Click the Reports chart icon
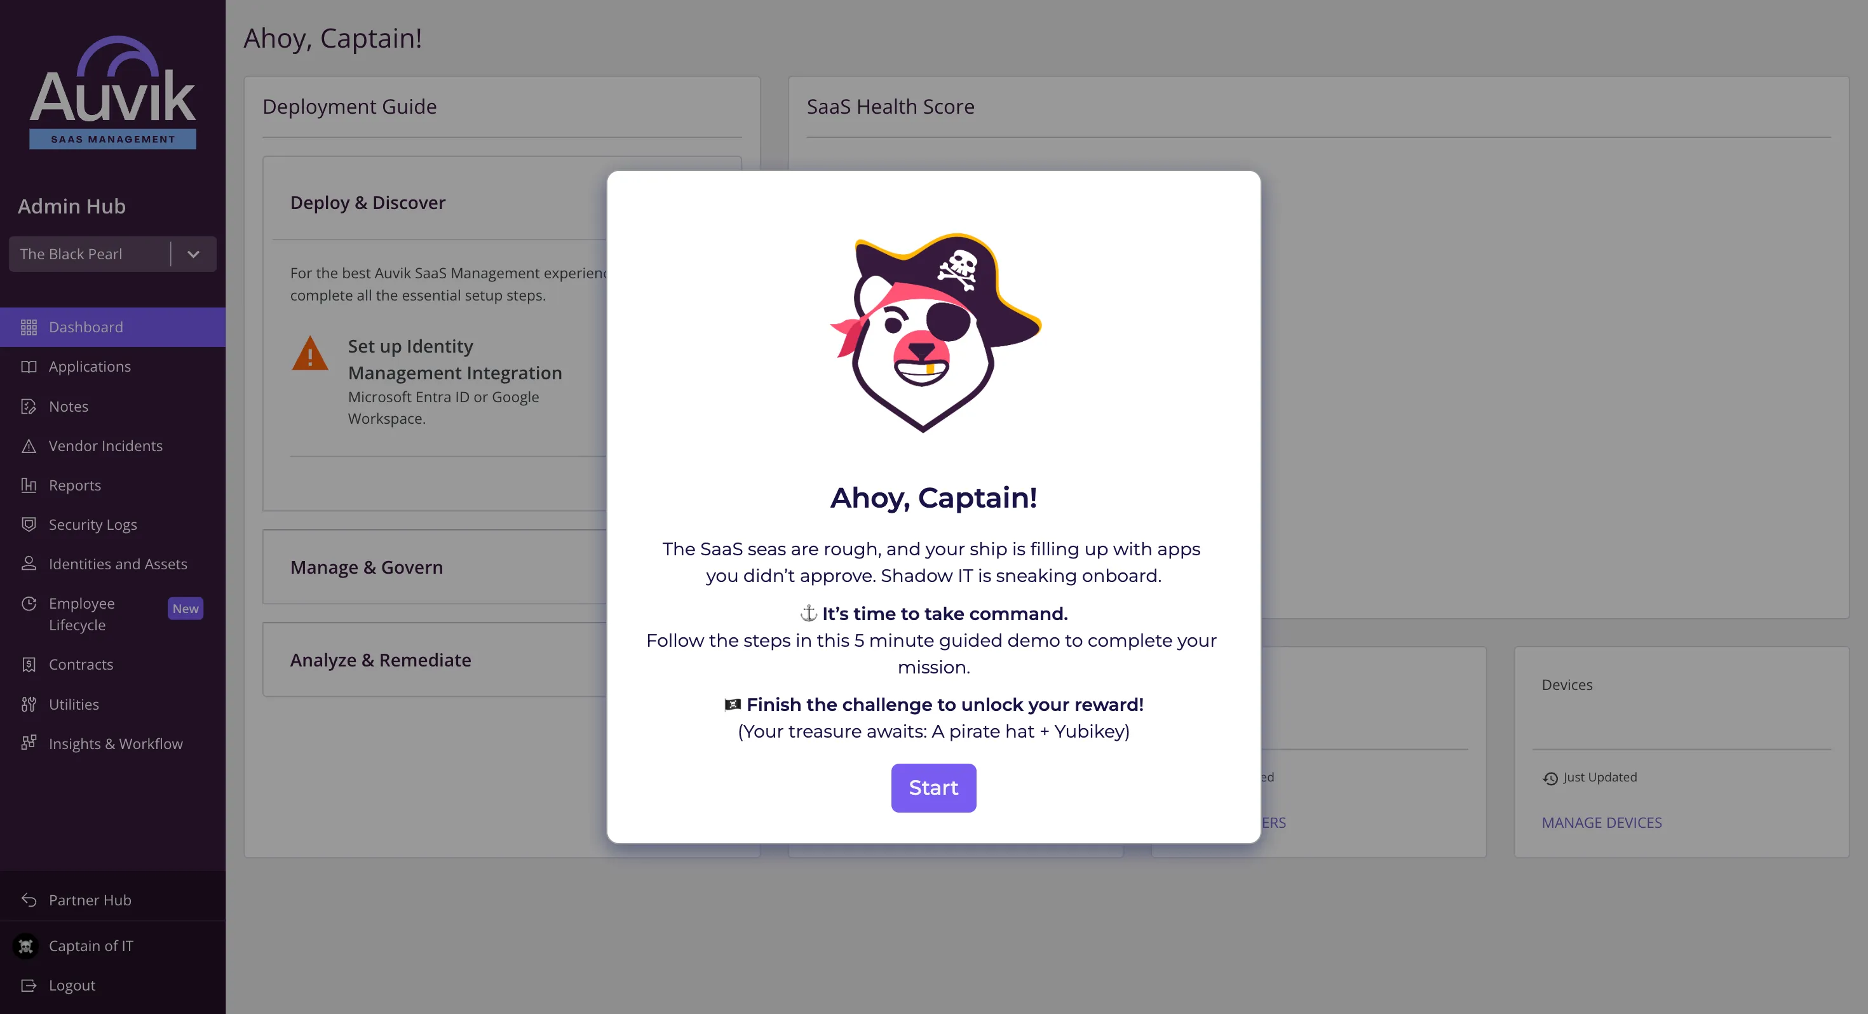 pos(29,485)
